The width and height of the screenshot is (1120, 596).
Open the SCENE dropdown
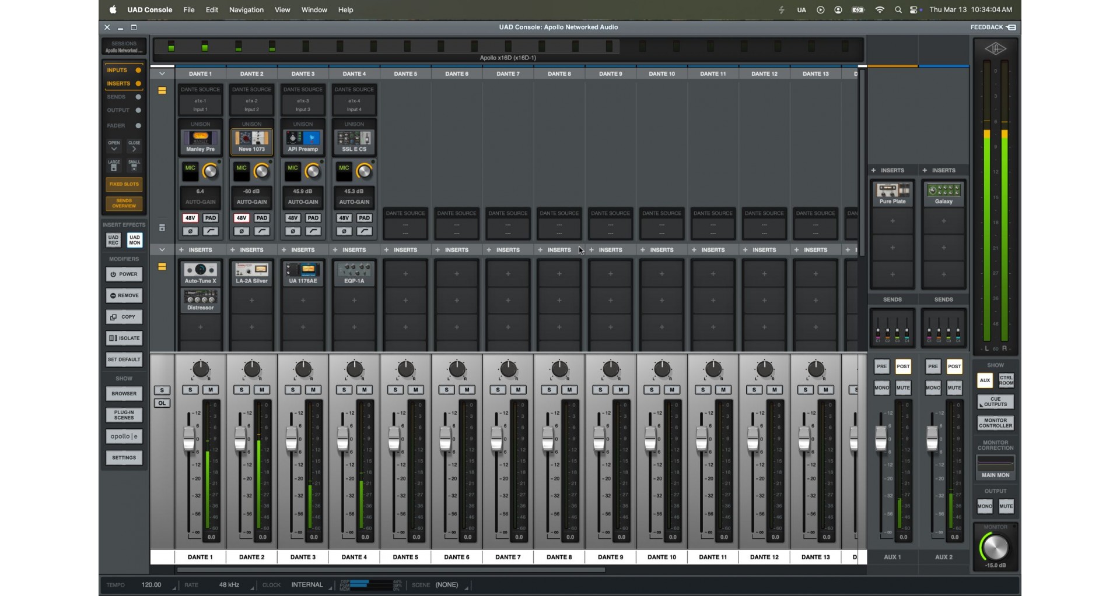[452, 585]
